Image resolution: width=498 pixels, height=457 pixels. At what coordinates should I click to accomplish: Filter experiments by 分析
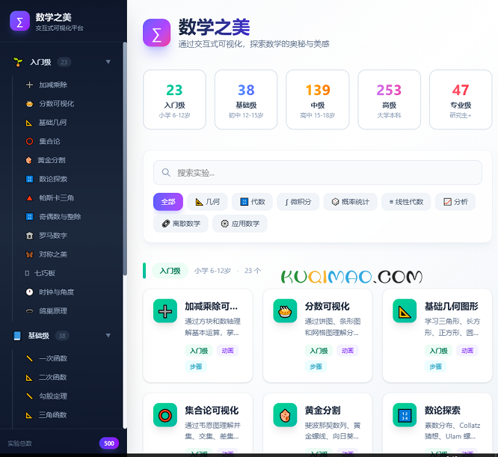[455, 202]
